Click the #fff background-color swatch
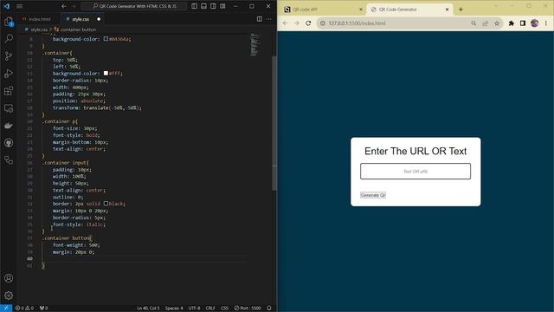This screenshot has height=312, width=554. [106, 73]
